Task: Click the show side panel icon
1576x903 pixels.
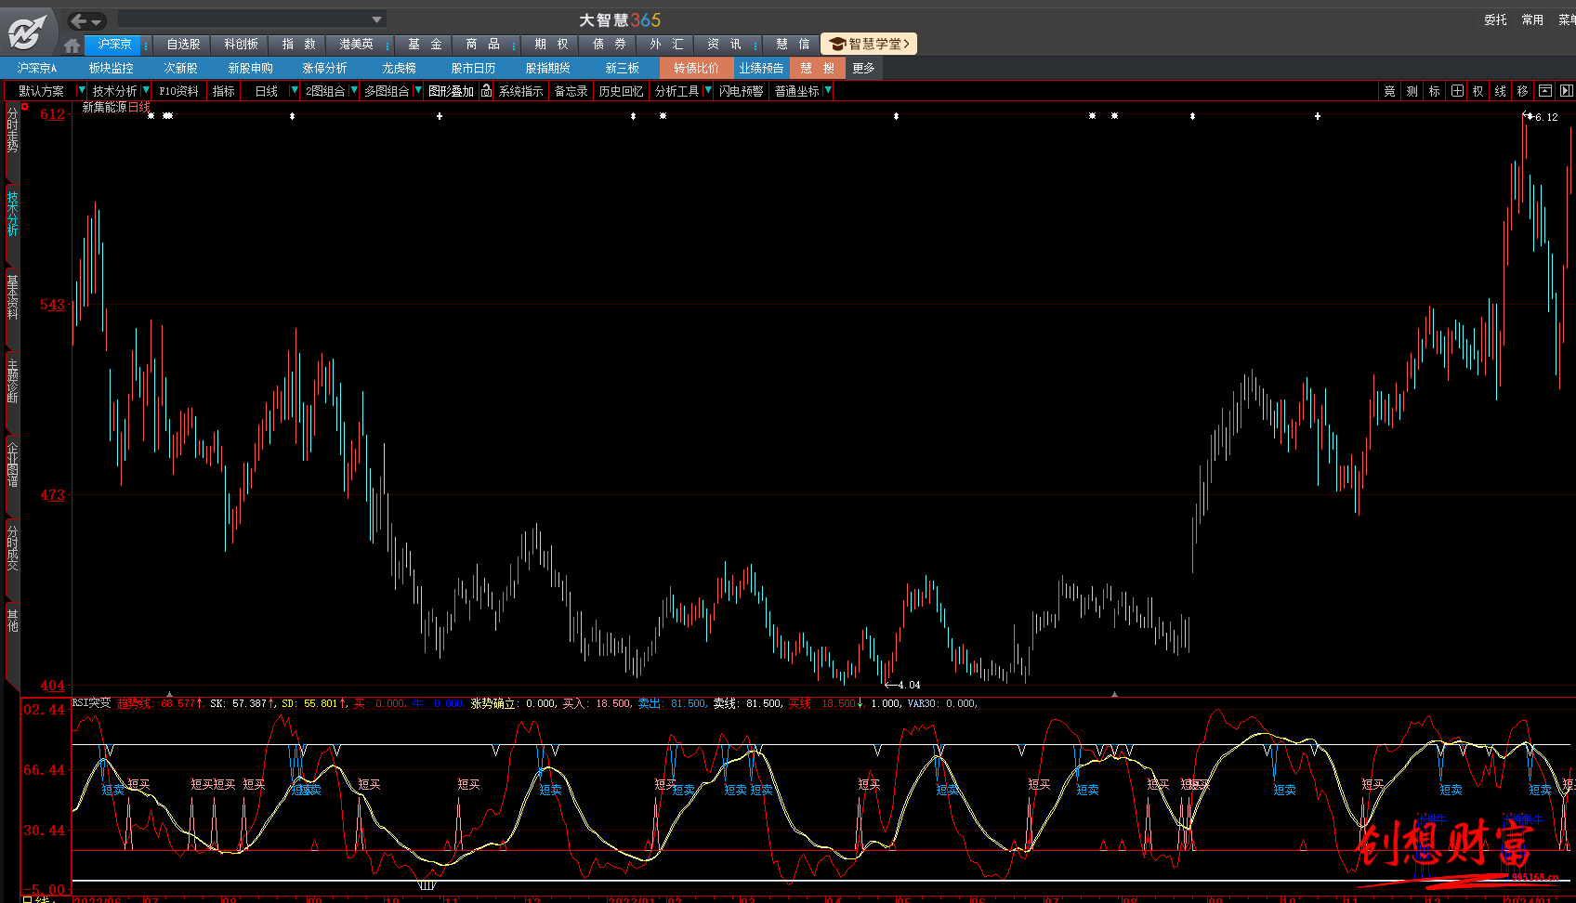Action: tap(1566, 91)
